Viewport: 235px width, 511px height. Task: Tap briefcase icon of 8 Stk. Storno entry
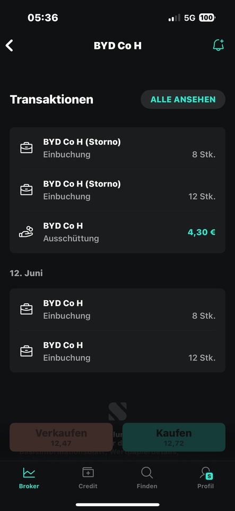point(27,148)
